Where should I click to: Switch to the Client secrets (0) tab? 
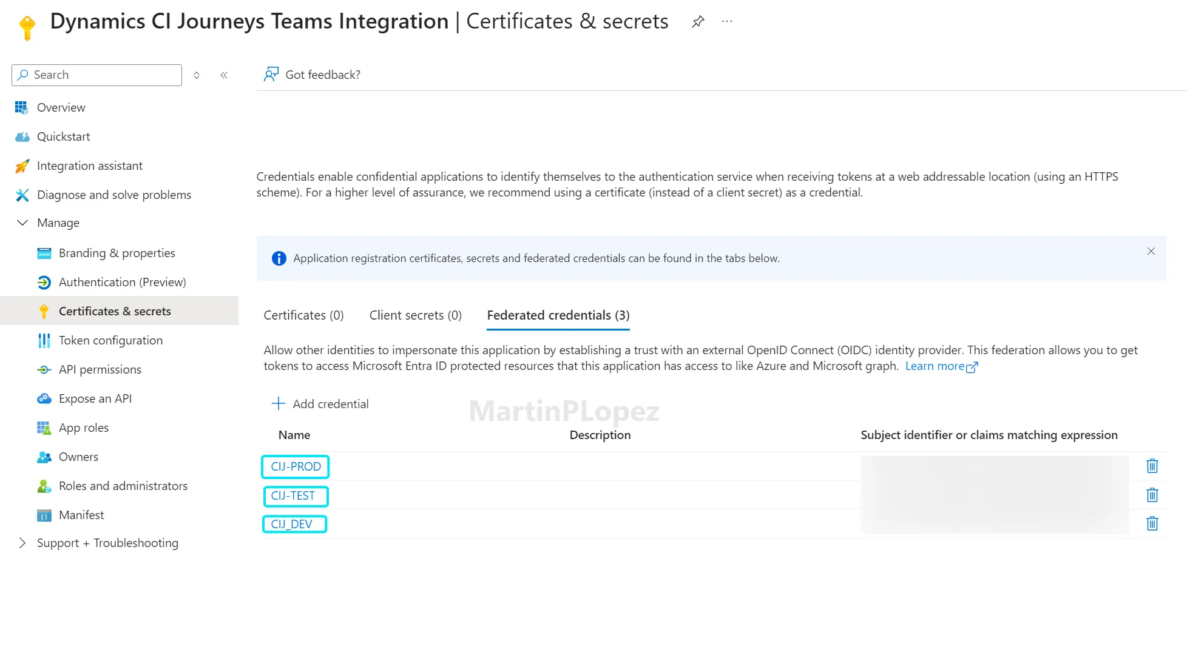pyautogui.click(x=416, y=315)
